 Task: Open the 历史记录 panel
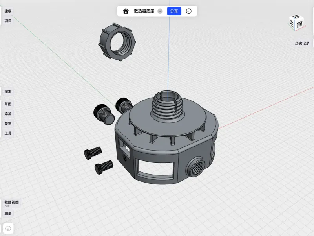[302, 43]
